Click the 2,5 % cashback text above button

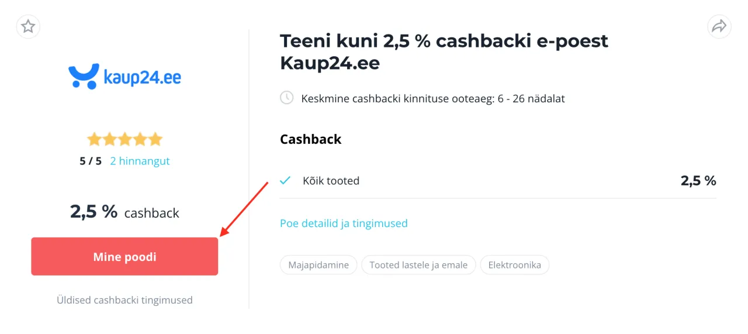(124, 212)
